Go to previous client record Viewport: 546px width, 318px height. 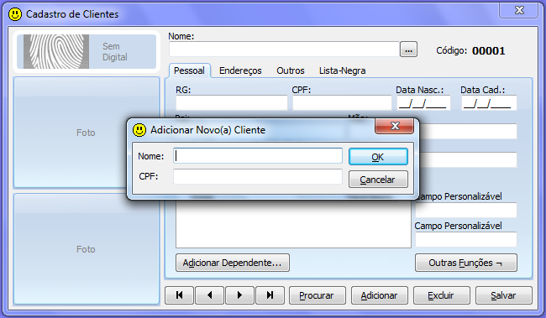[210, 295]
